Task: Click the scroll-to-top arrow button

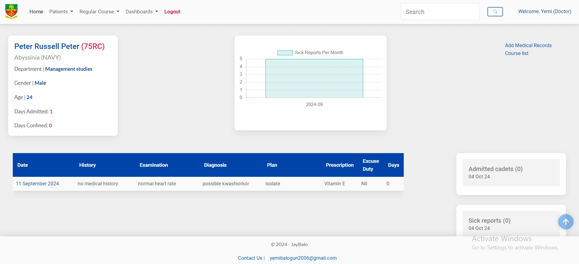Action: click(x=566, y=222)
